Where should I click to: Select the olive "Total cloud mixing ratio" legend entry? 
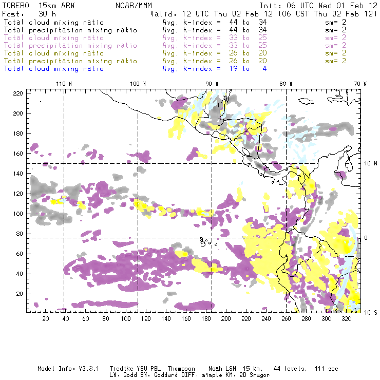tap(54, 53)
